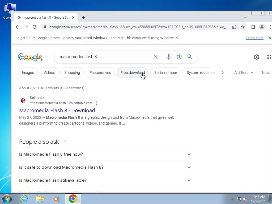Viewport: 272px width, 204px height.
Task: Show hidden system tray icons
Action: pyautogui.click(x=232, y=199)
